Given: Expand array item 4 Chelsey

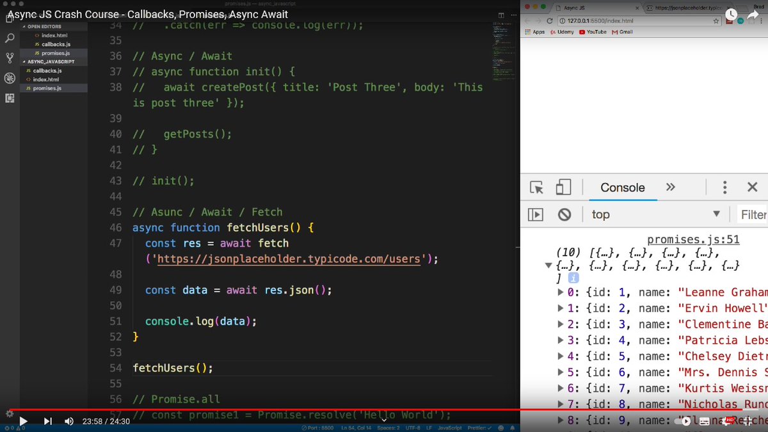Looking at the screenshot, I should (x=561, y=356).
